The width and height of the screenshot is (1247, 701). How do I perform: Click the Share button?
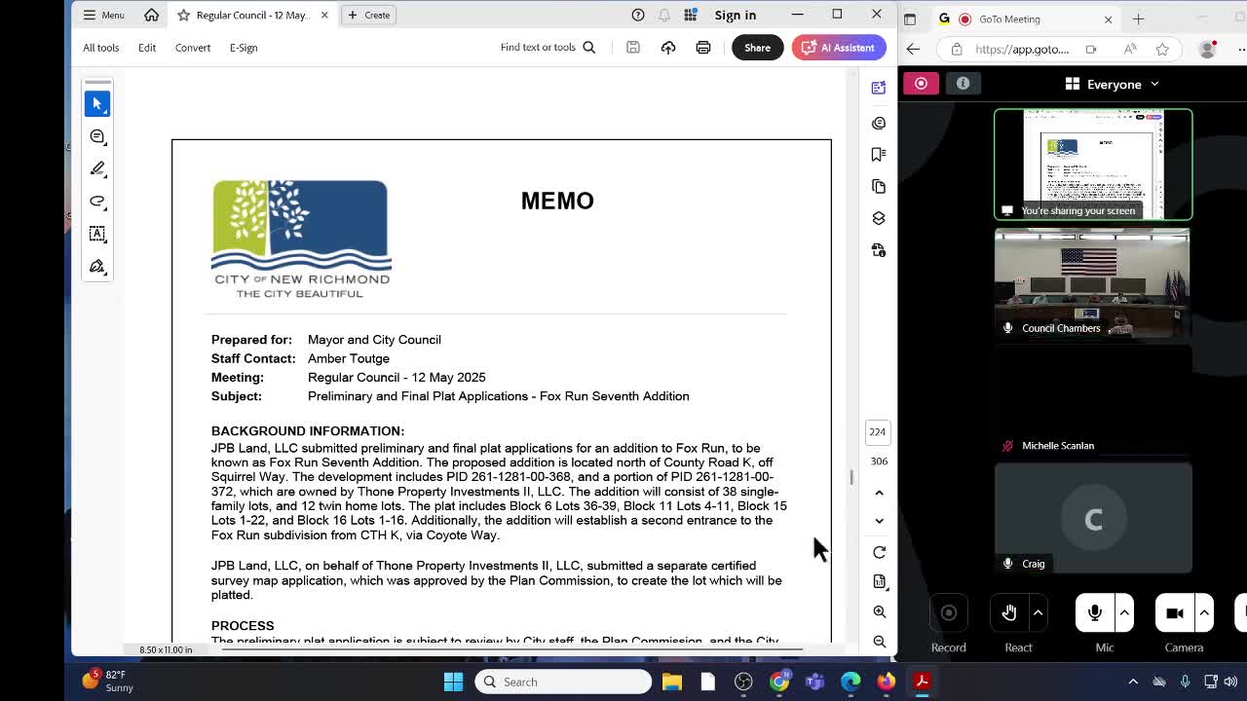(x=757, y=48)
